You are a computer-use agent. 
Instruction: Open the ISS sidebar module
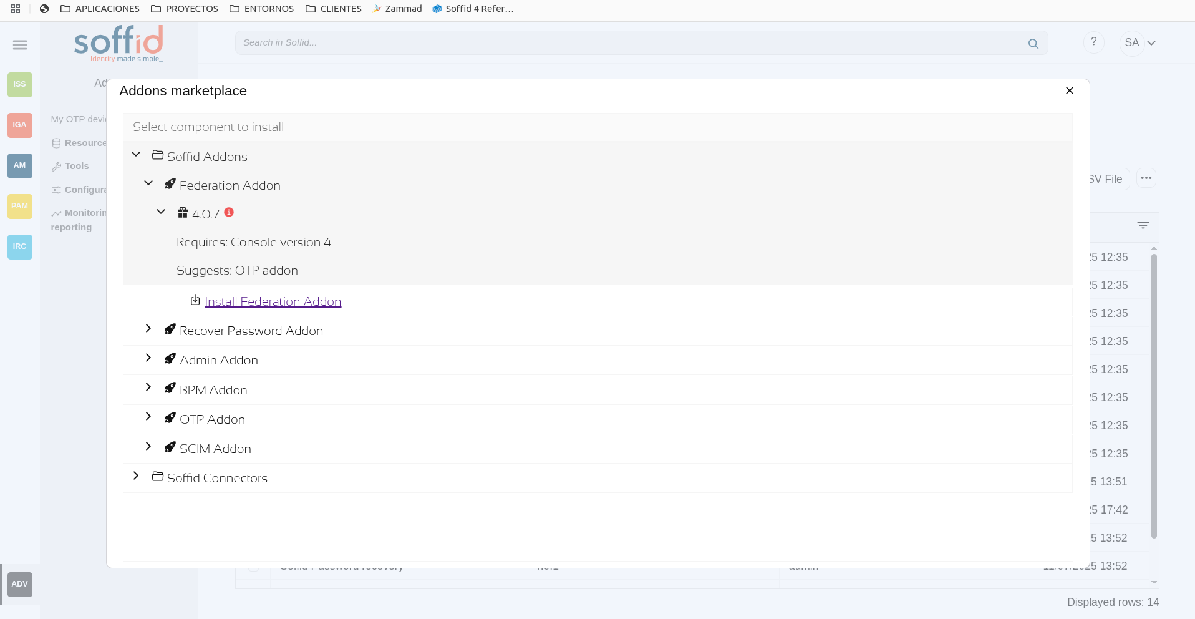[20, 84]
